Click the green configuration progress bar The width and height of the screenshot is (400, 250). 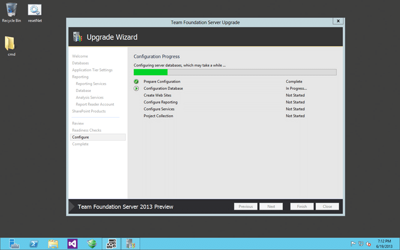coord(235,72)
